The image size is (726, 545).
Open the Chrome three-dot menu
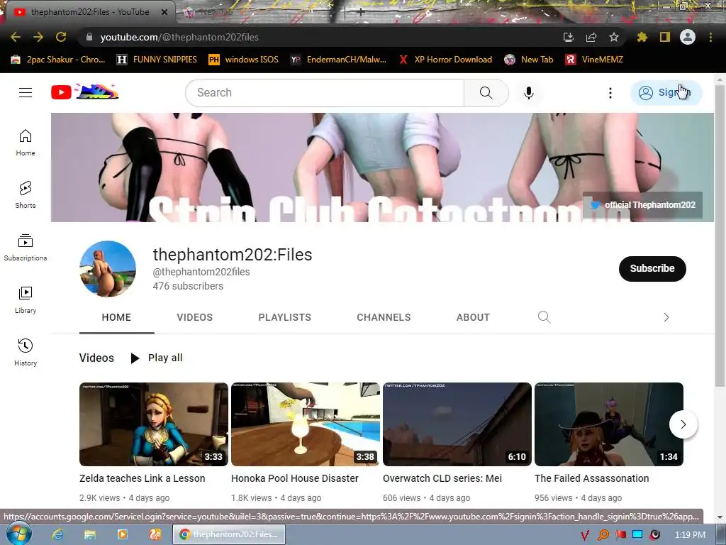[710, 37]
